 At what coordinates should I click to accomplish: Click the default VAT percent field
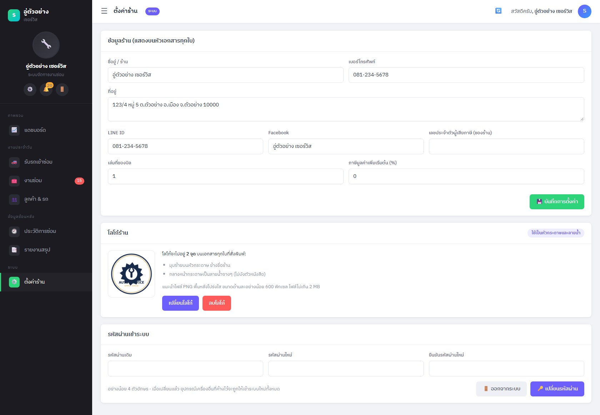466,176
